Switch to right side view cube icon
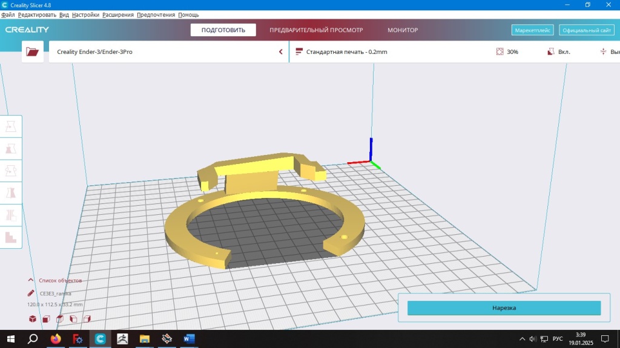The height and width of the screenshot is (348, 620). (x=87, y=319)
